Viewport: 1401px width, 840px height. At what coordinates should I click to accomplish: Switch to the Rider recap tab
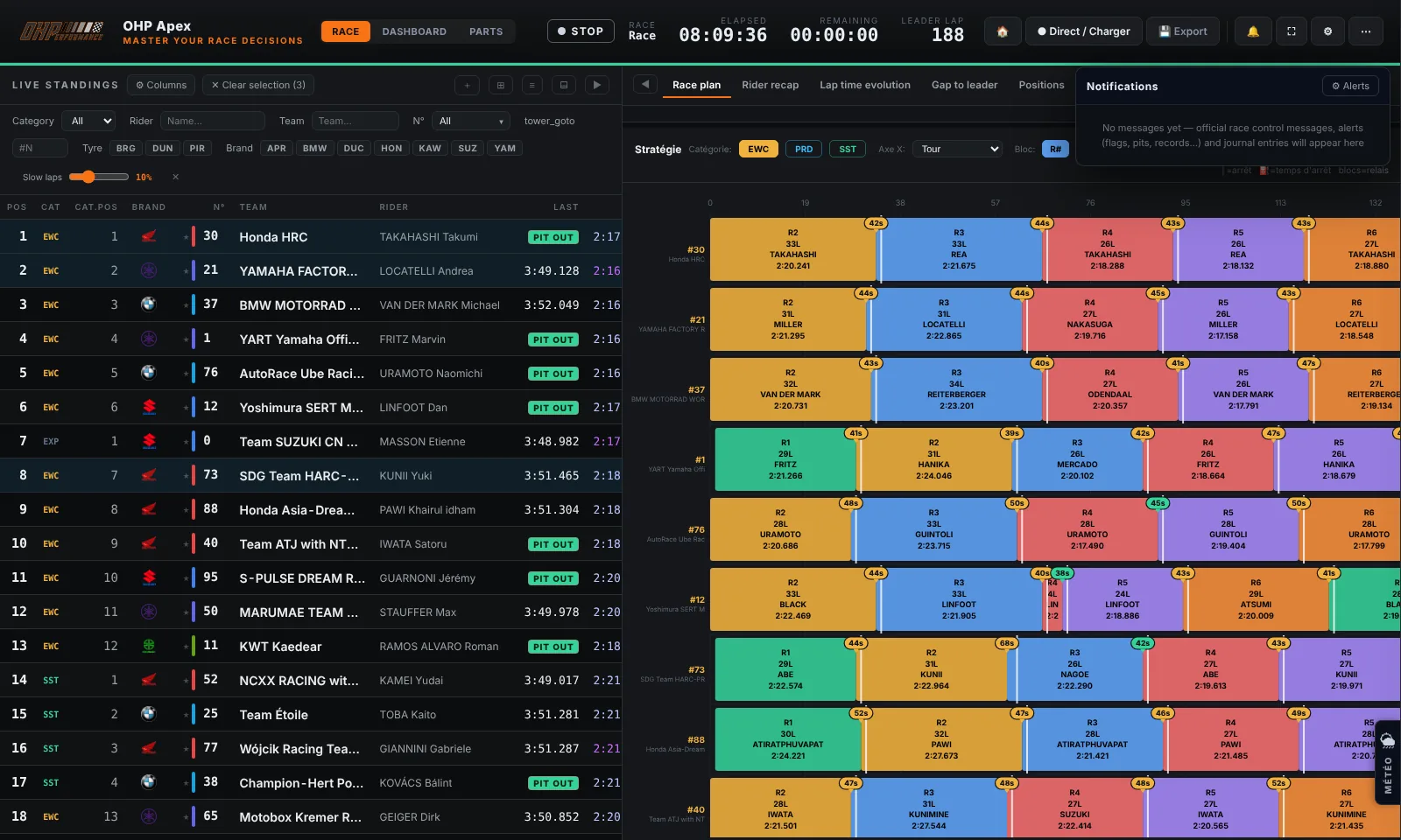point(771,85)
